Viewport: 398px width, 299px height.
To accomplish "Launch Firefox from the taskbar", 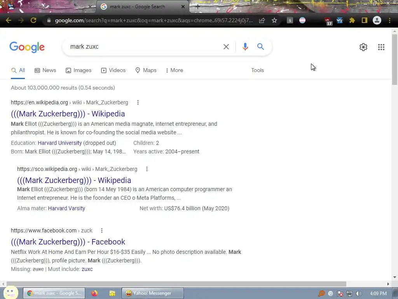I will [94, 293].
